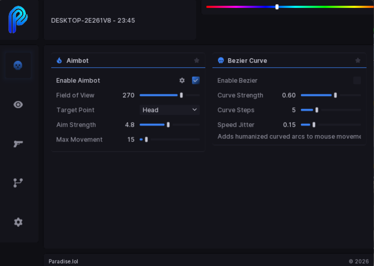Favorite the Bezier Curve panel with star
The width and height of the screenshot is (374, 266).
358,61
